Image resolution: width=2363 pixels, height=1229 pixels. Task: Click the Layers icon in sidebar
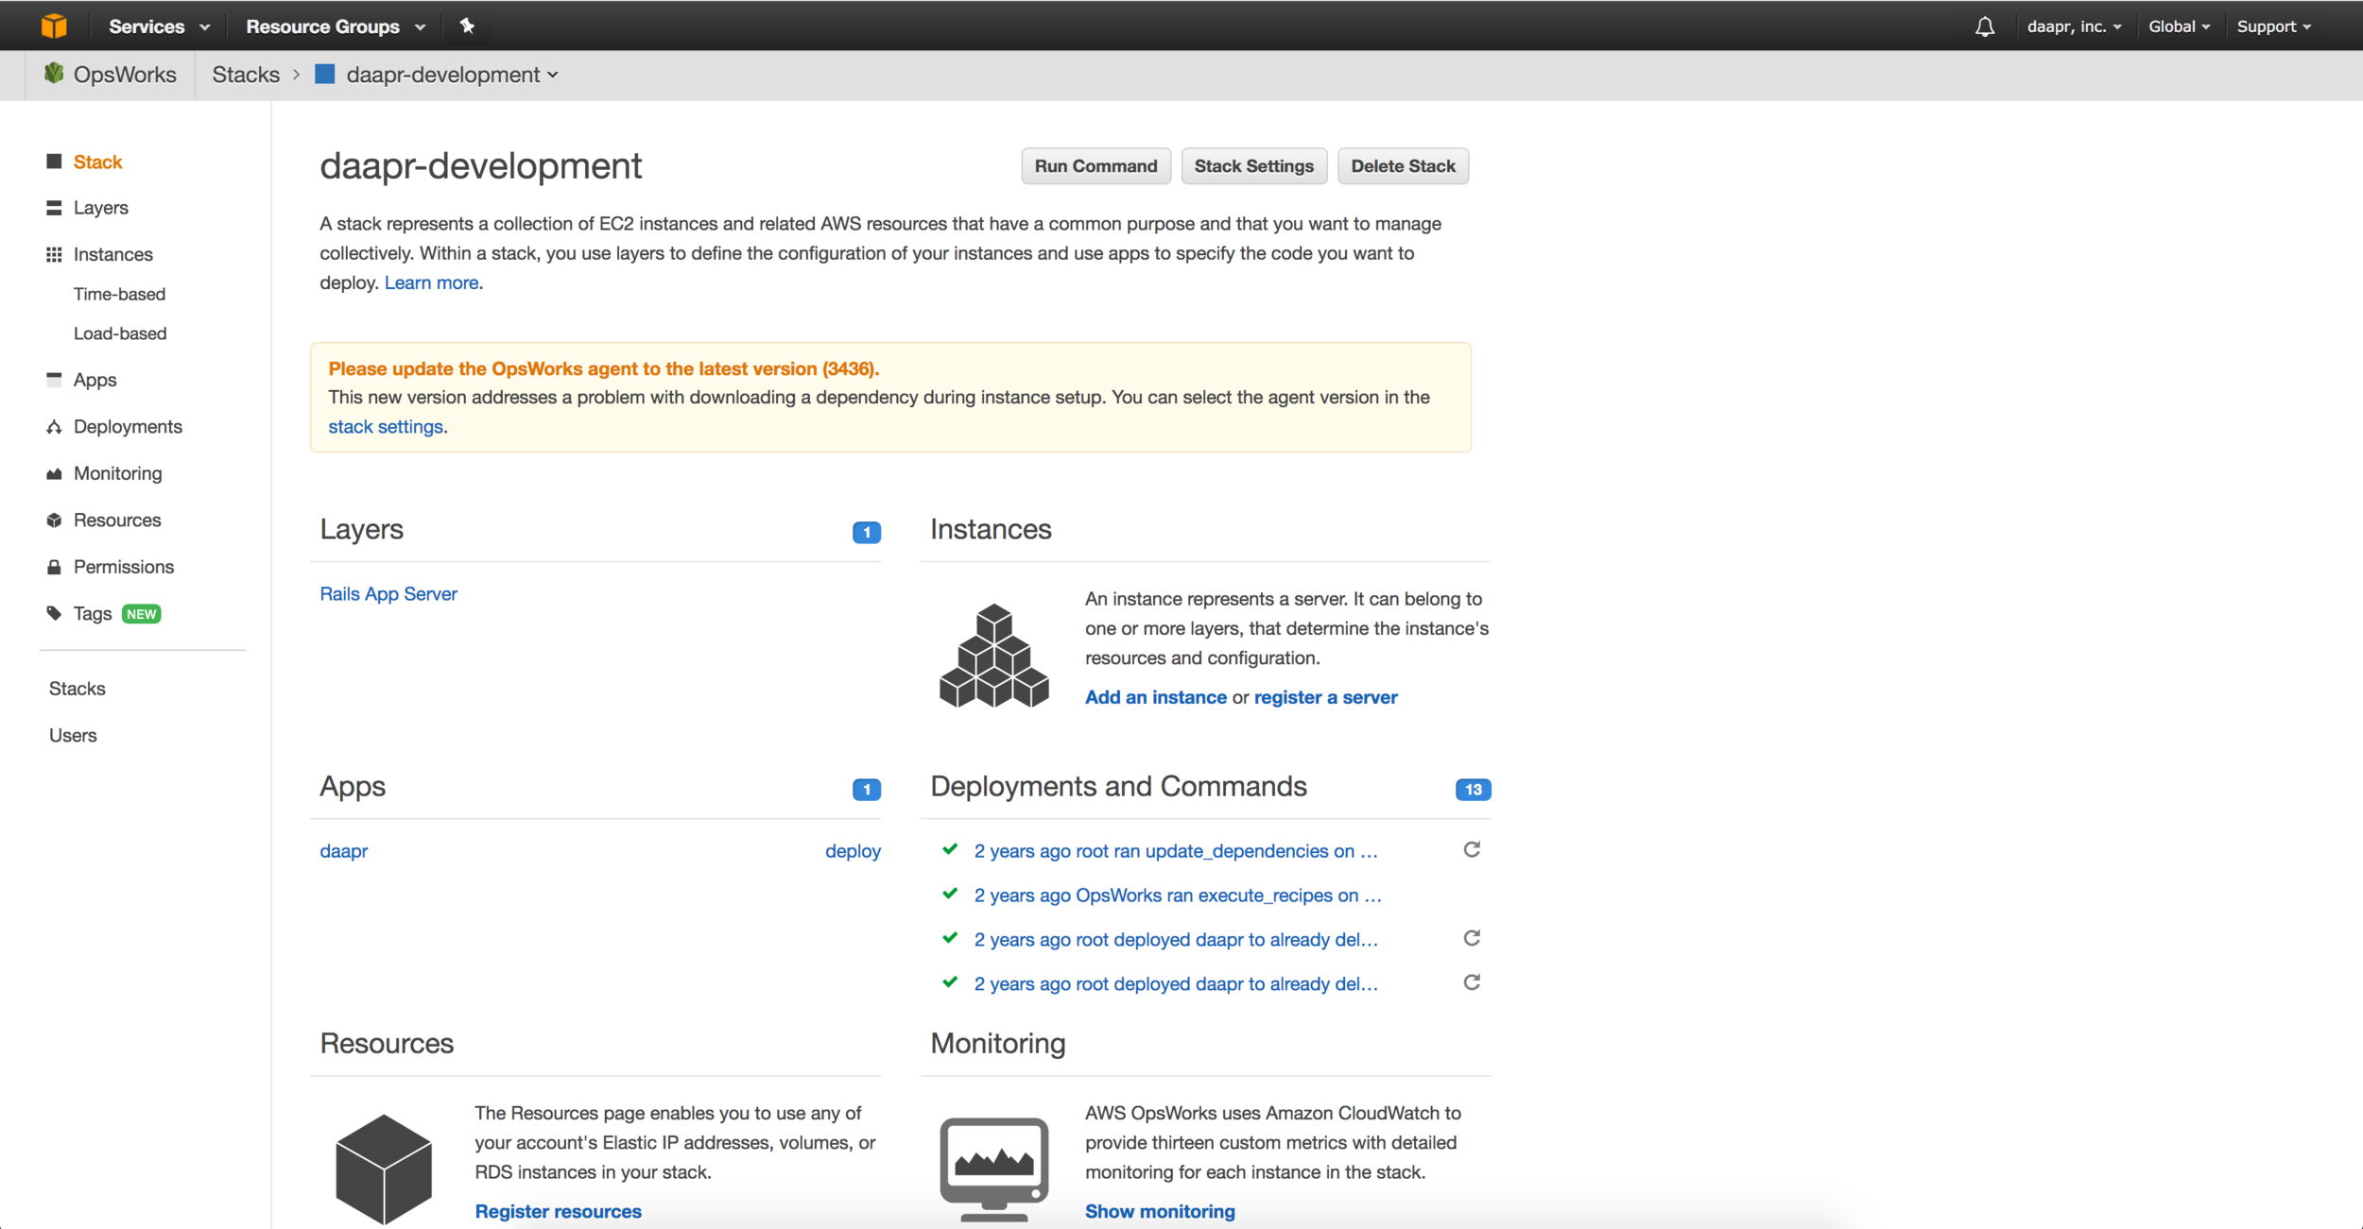point(52,206)
